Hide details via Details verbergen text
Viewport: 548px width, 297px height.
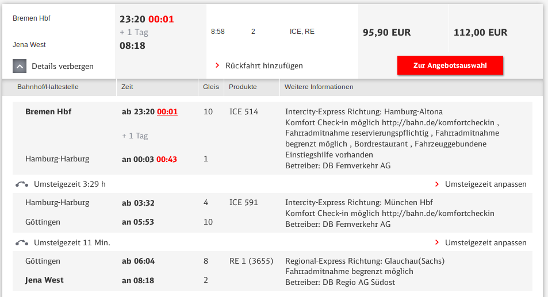click(63, 66)
